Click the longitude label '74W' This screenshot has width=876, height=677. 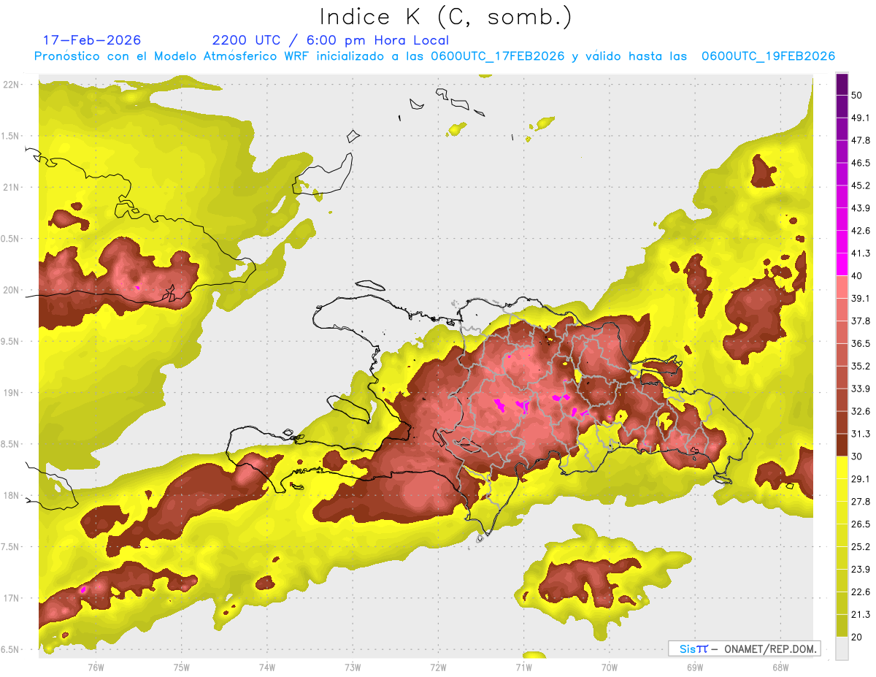[x=267, y=667]
